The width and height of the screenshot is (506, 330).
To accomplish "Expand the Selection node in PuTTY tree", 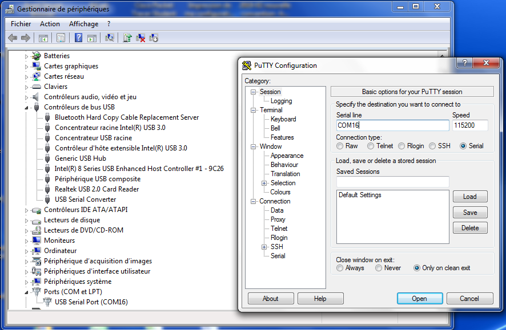I will click(x=264, y=183).
